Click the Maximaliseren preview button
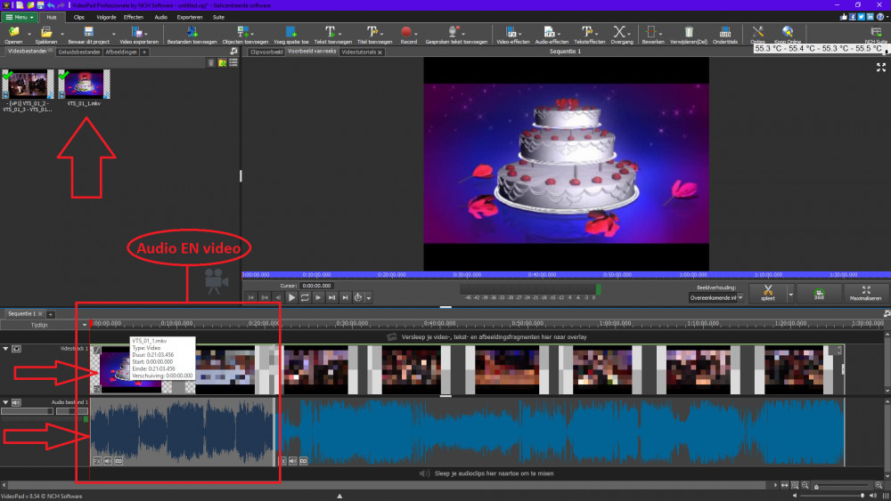 point(864,294)
